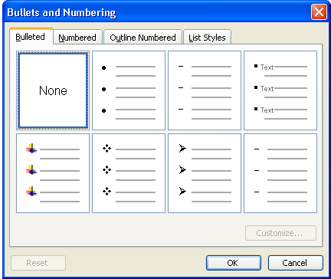
Task: Pick the arrowhead bullet style
Action: pyautogui.click(x=205, y=173)
